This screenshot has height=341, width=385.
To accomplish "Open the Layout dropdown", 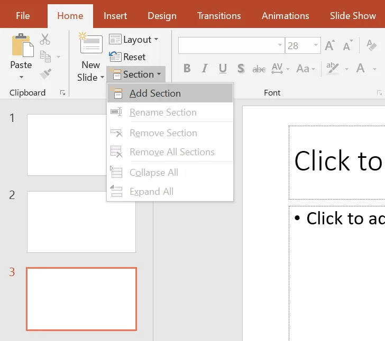I will pyautogui.click(x=134, y=40).
